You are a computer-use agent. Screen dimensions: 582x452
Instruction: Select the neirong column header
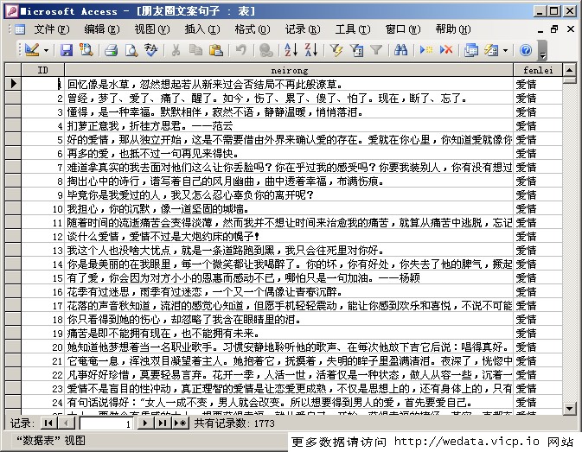pyautogui.click(x=289, y=70)
